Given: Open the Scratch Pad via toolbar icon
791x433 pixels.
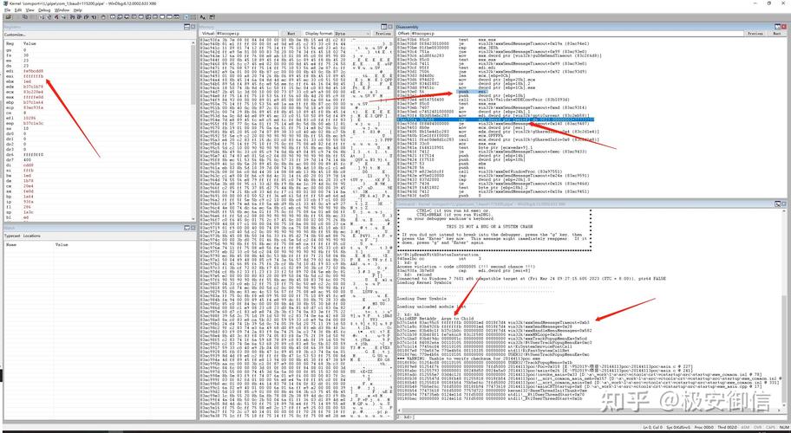Looking at the screenshot, I should [x=162, y=17].
